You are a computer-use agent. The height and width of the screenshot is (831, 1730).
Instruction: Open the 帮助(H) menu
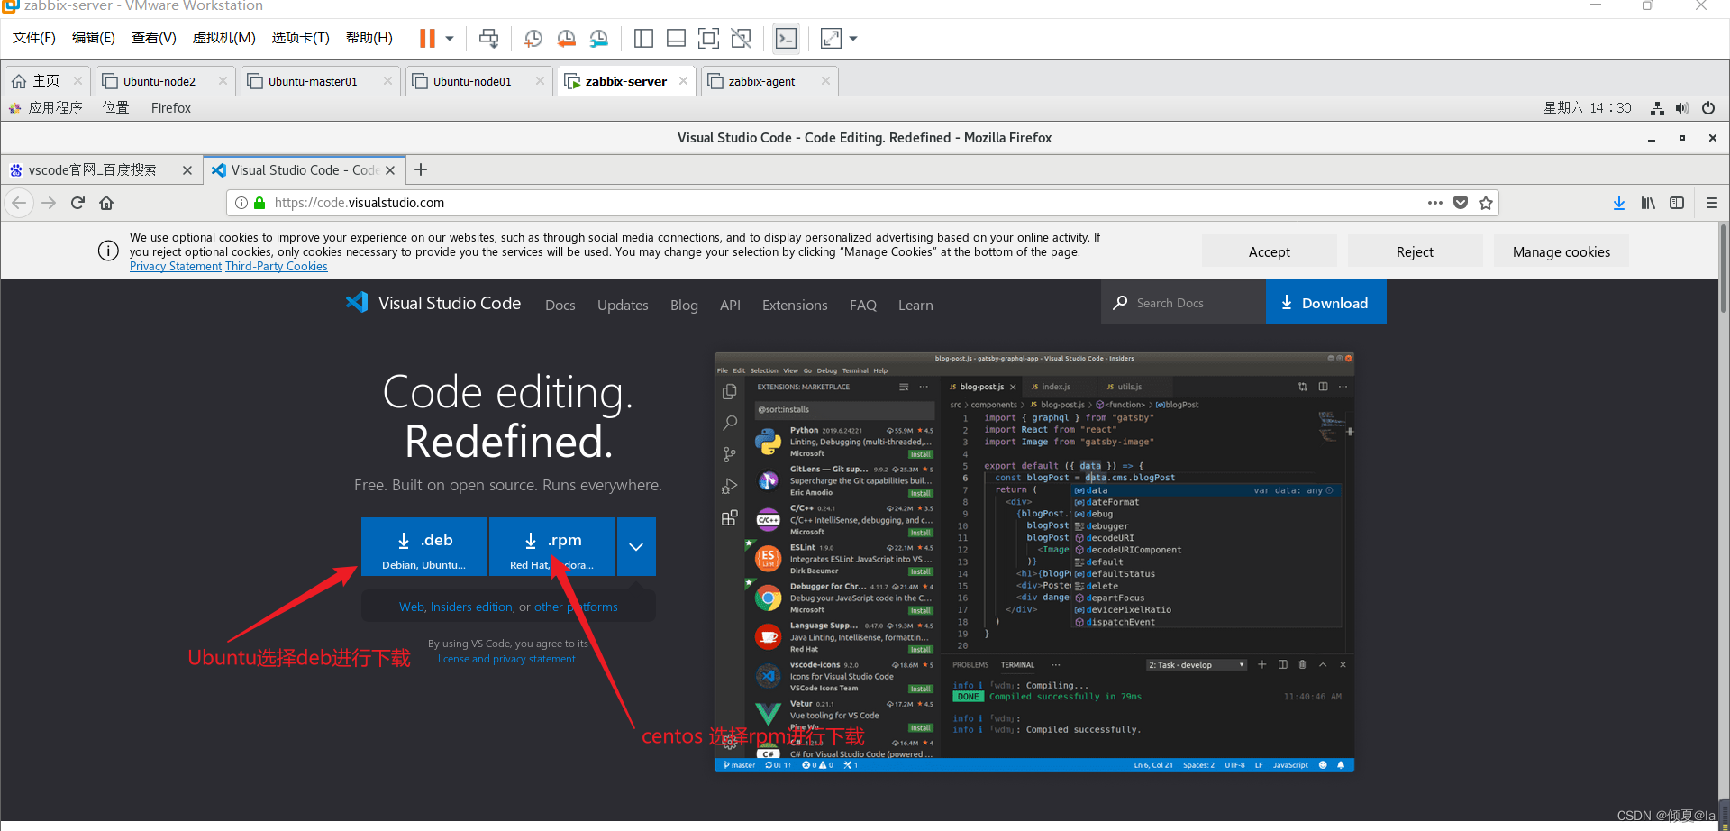click(369, 38)
